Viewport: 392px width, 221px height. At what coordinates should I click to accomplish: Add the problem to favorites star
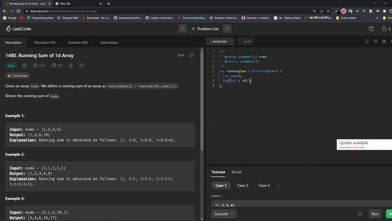point(71,66)
